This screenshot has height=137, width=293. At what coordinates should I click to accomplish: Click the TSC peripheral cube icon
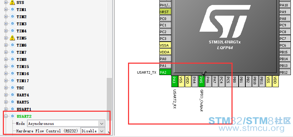[12, 88]
